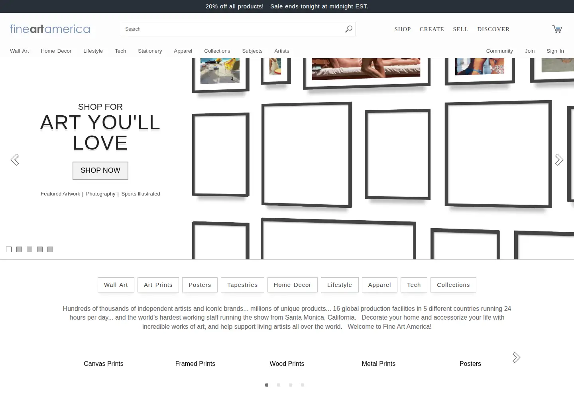Jump to first product carousel page dot
Viewport: 574px width, 399px height.
(267, 385)
